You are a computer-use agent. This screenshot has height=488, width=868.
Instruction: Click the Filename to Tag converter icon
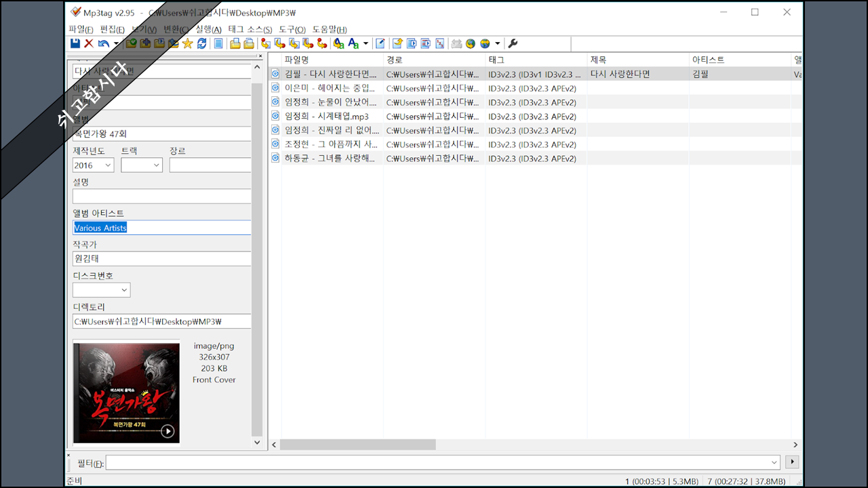pyautogui.click(x=280, y=43)
